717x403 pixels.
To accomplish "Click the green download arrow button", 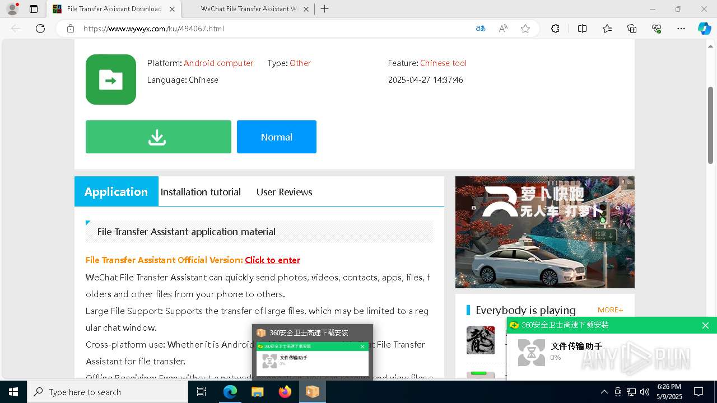I will [158, 137].
